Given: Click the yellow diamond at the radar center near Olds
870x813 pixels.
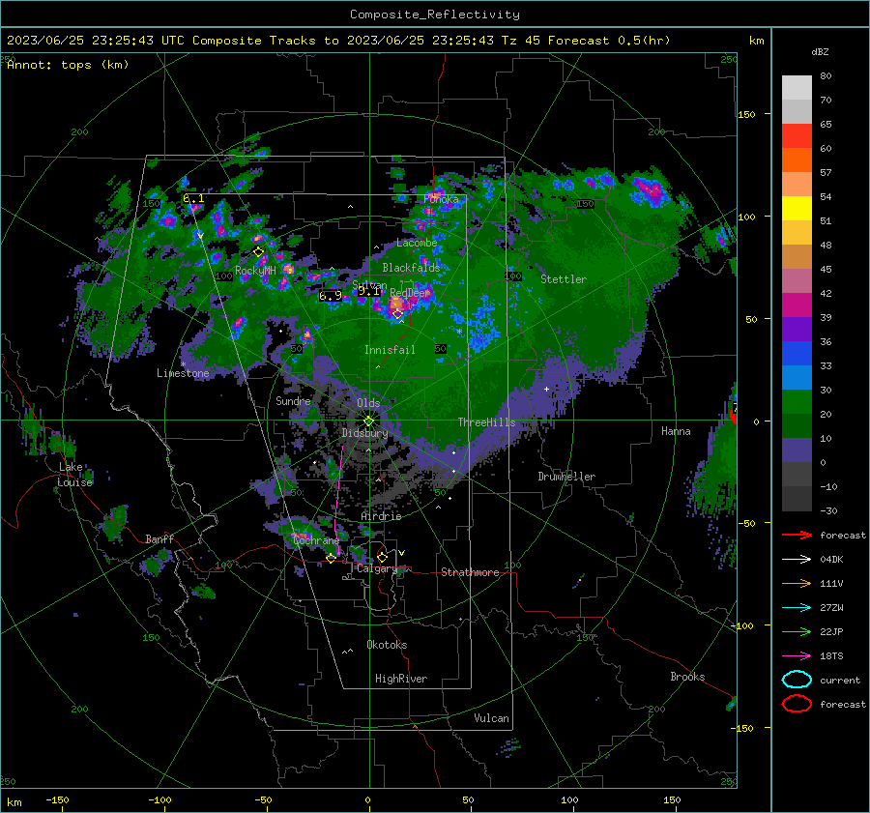Looking at the screenshot, I should pos(368,421).
